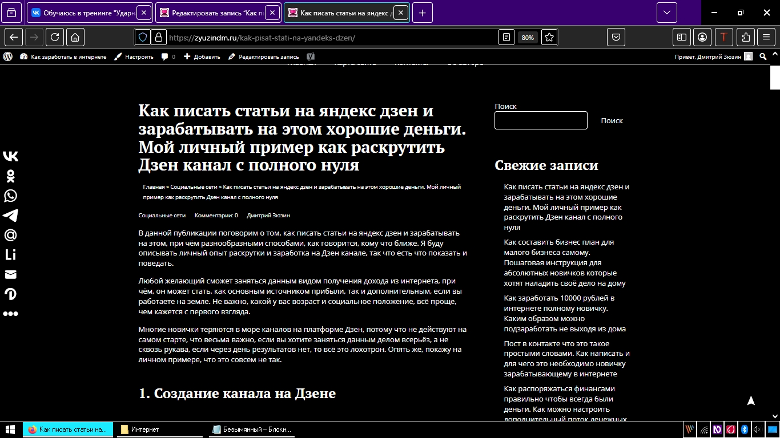Screen dimensions: 780x438
Task: Open the user menu 'Привет, Дмитрий Зюзин'
Action: [x=714, y=56]
